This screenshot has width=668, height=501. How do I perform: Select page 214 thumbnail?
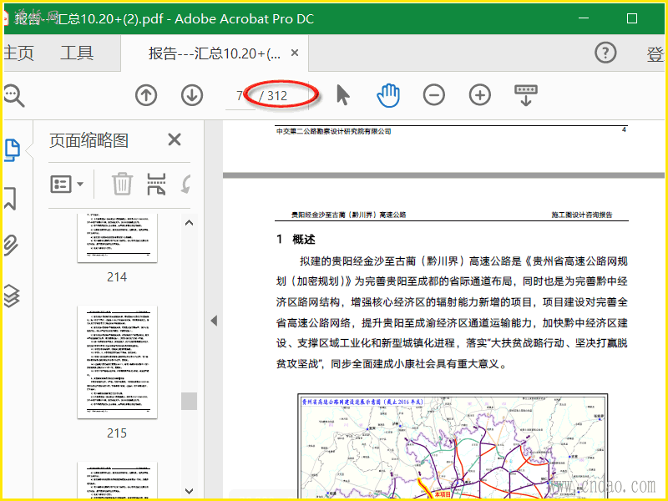tap(117, 238)
